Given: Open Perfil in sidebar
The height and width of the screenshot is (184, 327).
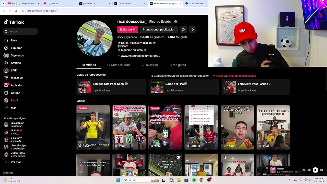Looking at the screenshot, I should [11, 100].
